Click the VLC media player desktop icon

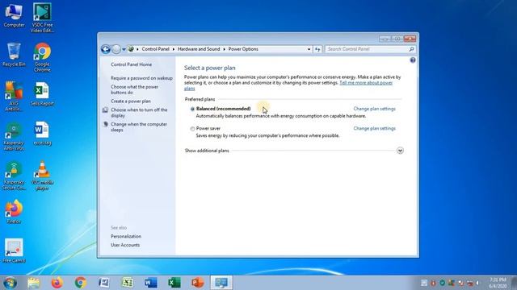point(42,176)
